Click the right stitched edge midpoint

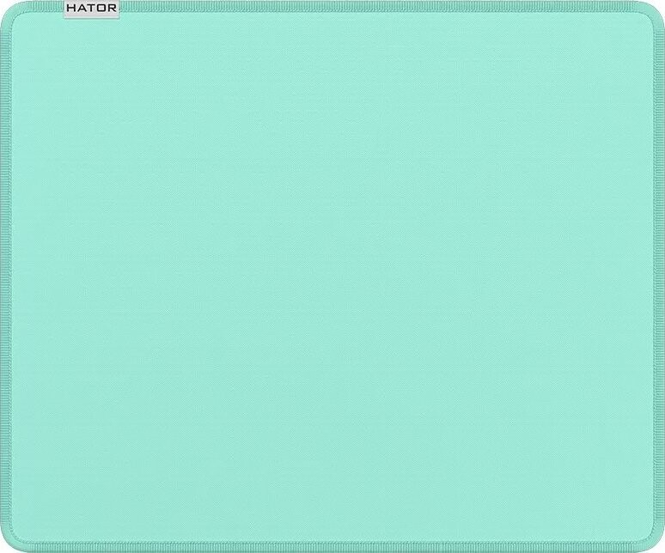click(660, 276)
